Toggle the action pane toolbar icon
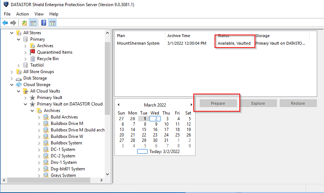324x193 pixels. [x=53, y=23]
